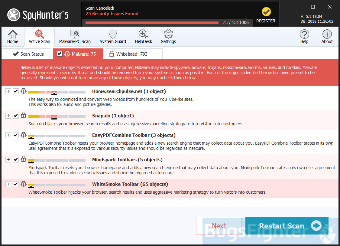Open Malware/PC Scan monitor icon

tap(75, 34)
